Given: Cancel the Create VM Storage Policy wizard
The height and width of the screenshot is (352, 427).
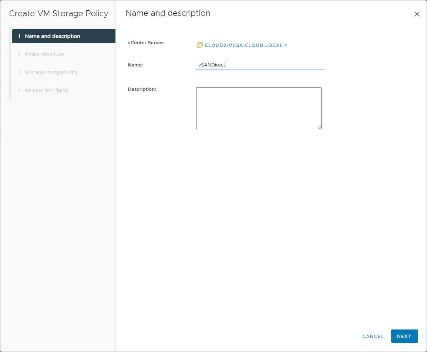Looking at the screenshot, I should (x=373, y=336).
